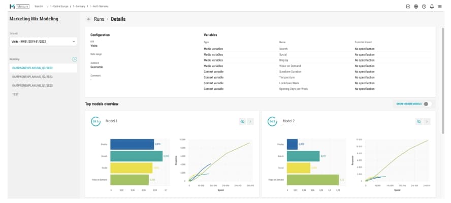This screenshot has width=451, height=203.
Task: Click the Geometric adstock value
Action: tap(96, 67)
